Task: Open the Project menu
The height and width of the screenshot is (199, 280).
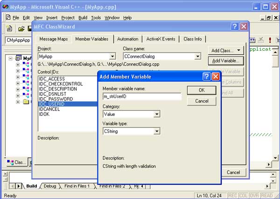Action: 68,18
